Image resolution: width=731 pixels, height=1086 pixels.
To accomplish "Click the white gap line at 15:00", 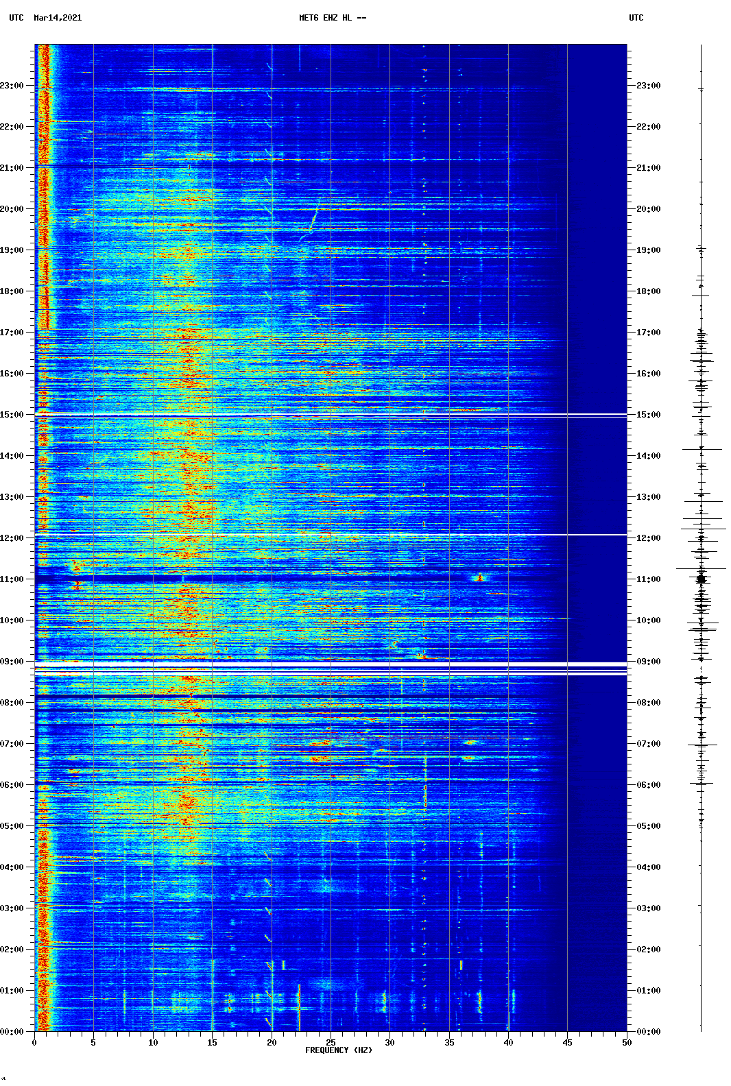I will tap(331, 415).
